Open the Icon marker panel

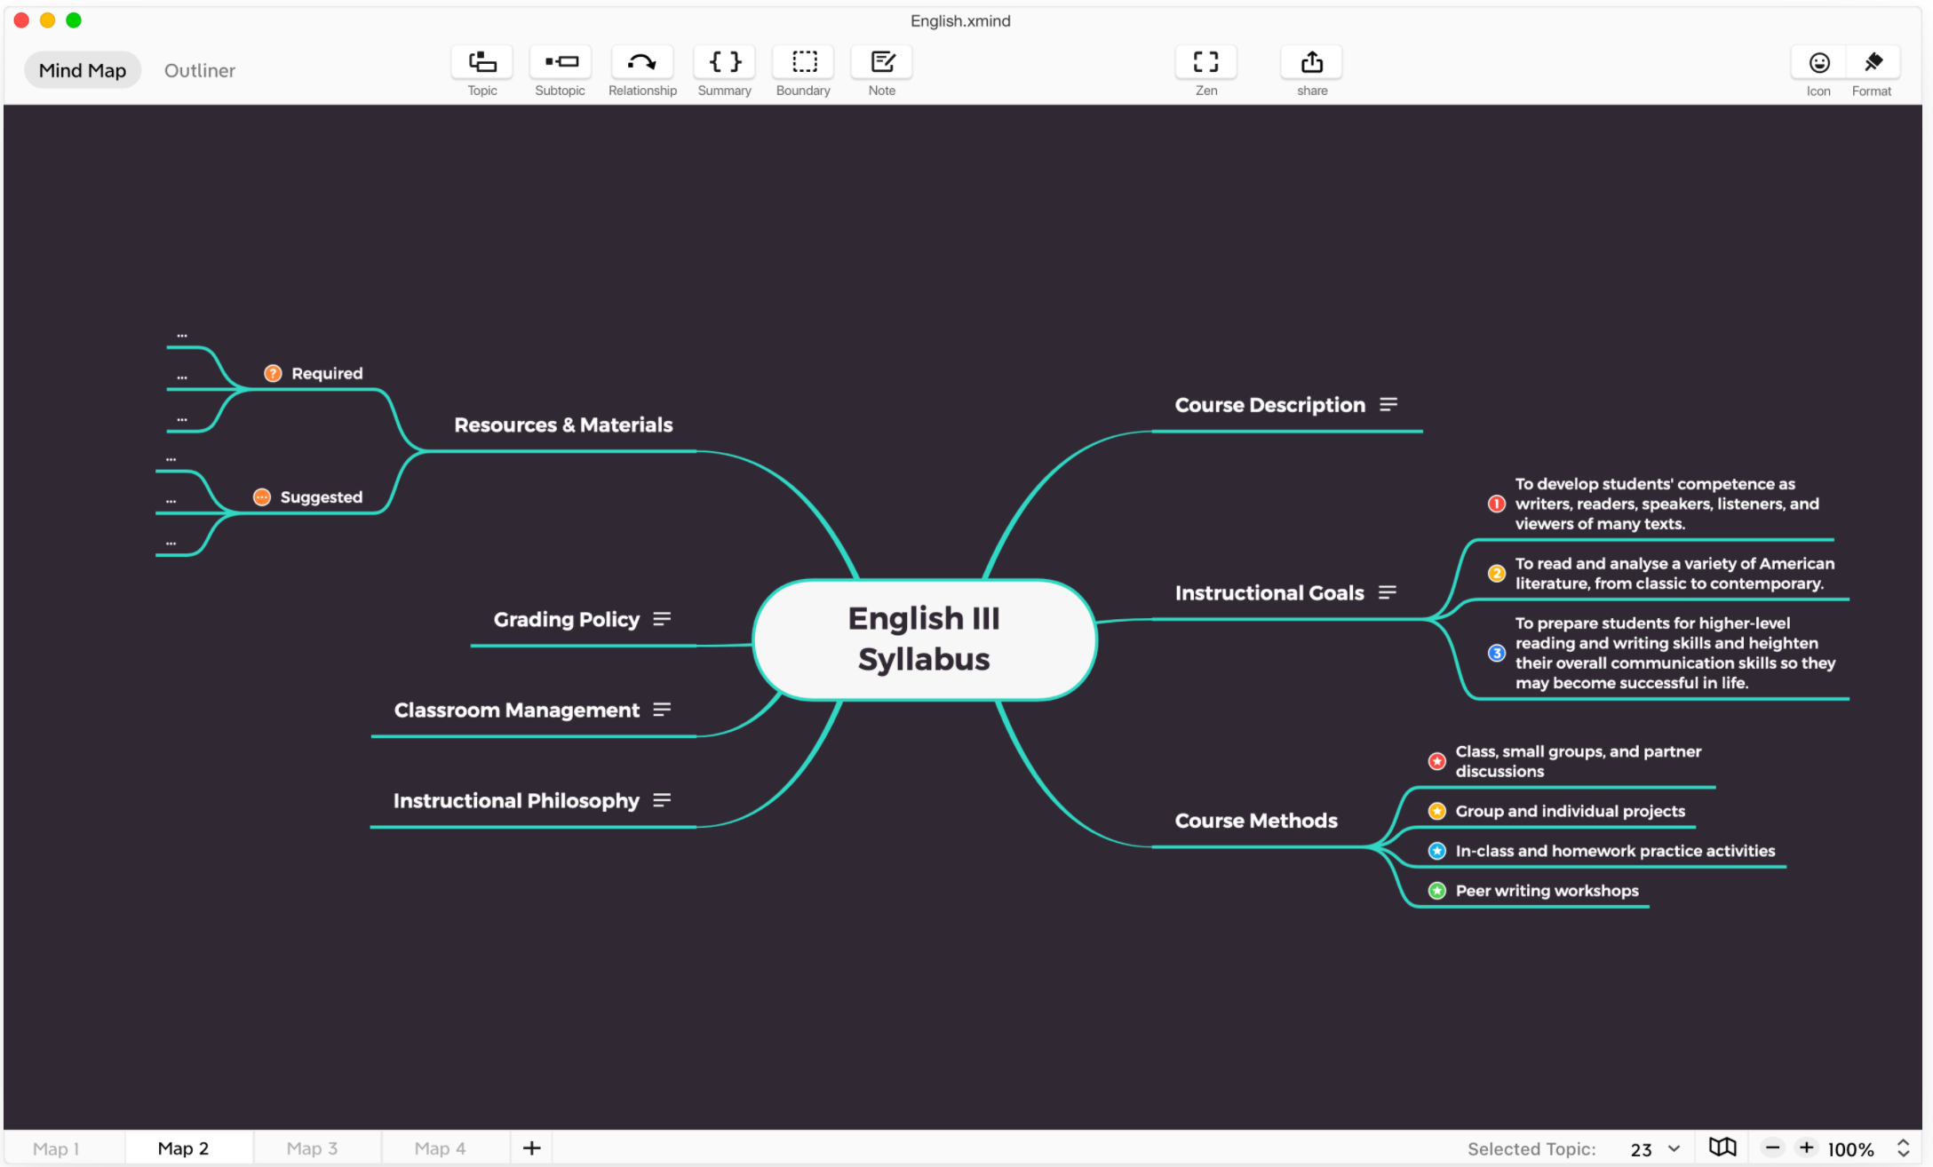click(x=1819, y=62)
